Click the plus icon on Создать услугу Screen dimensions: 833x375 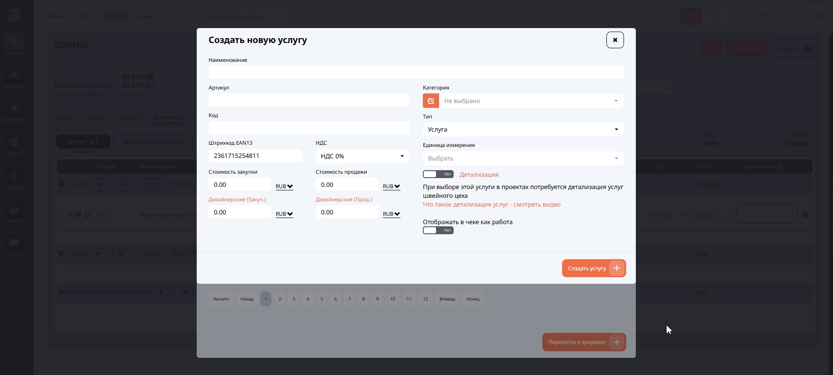[x=617, y=268]
